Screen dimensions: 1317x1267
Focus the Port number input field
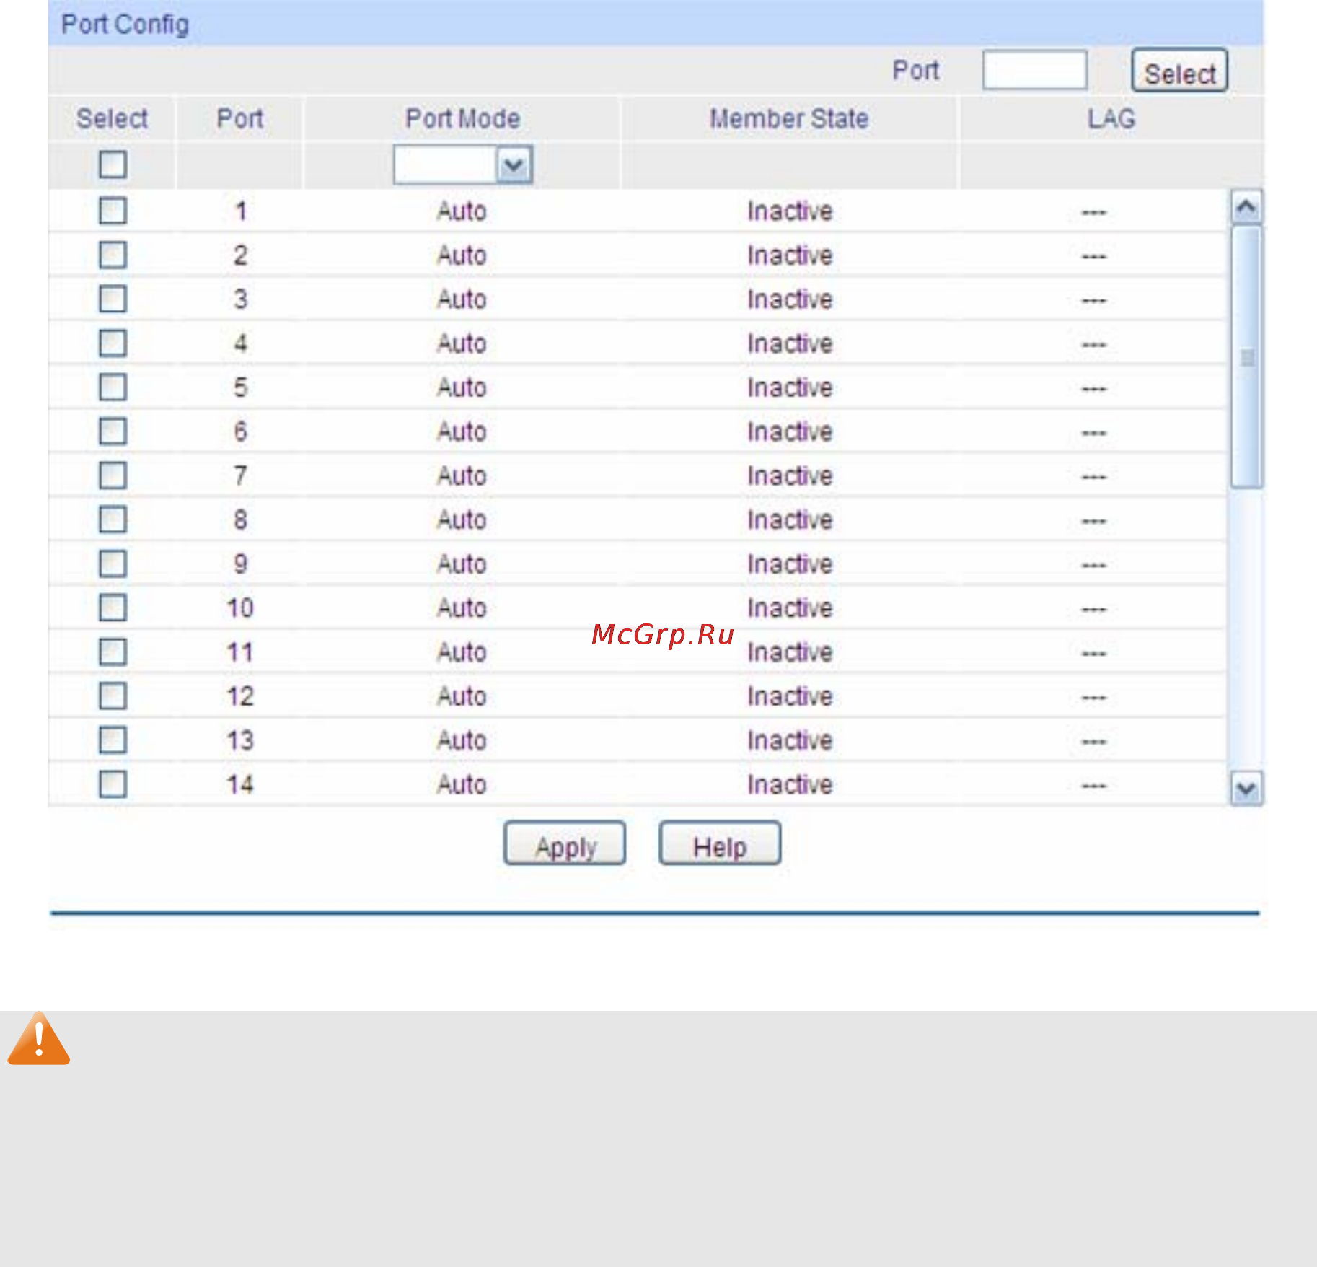click(x=1034, y=70)
